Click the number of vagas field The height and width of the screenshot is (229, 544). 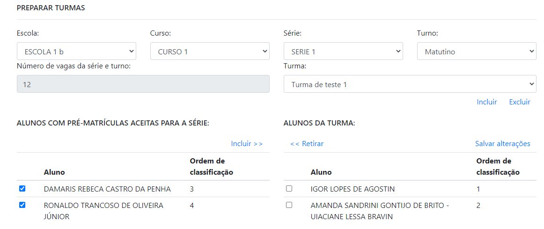point(143,84)
